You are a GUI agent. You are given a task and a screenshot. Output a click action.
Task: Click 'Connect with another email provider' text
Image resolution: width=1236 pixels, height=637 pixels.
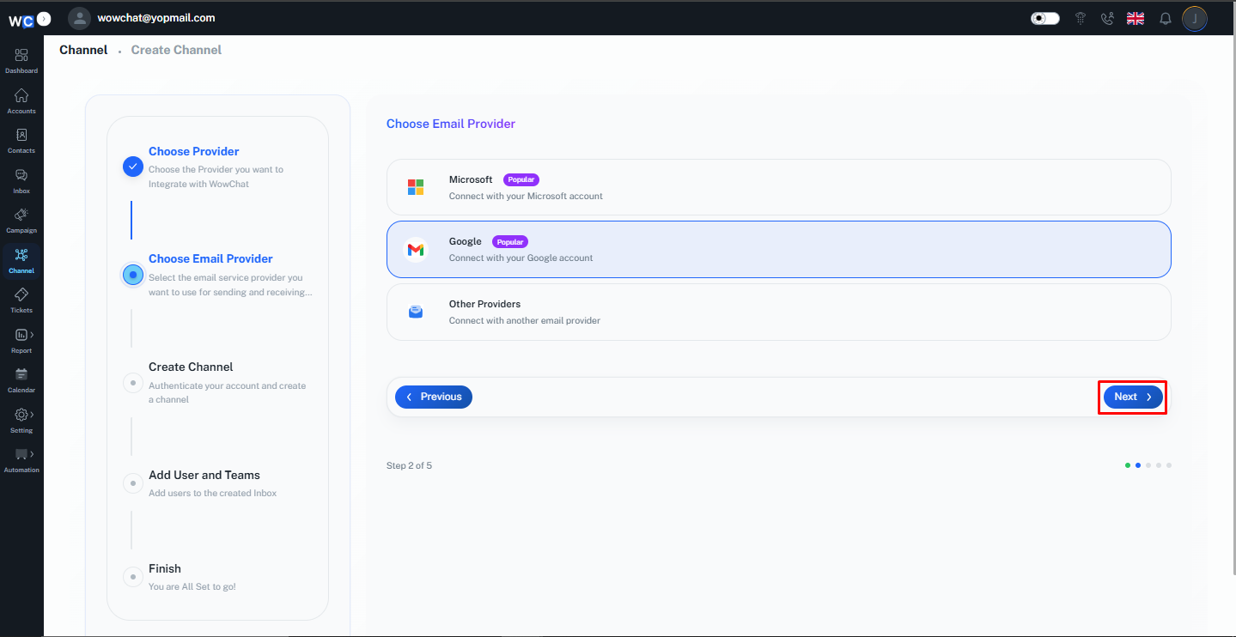[x=525, y=320]
